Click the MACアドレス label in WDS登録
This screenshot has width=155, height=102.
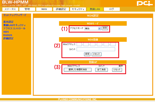69,44
